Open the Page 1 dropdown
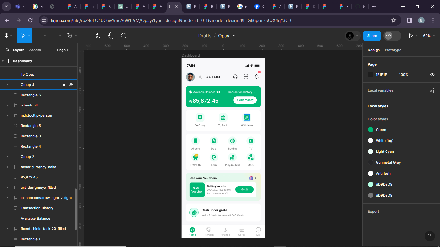440x247 pixels. (64, 50)
